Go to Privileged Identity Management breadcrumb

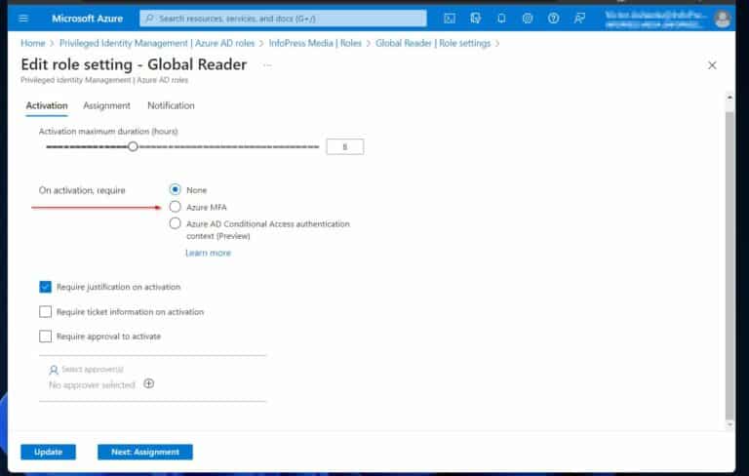pos(157,43)
